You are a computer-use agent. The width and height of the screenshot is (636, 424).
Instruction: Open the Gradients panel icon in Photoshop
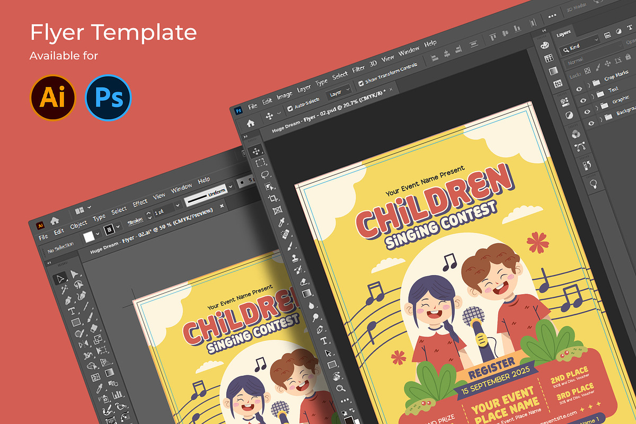[x=553, y=70]
